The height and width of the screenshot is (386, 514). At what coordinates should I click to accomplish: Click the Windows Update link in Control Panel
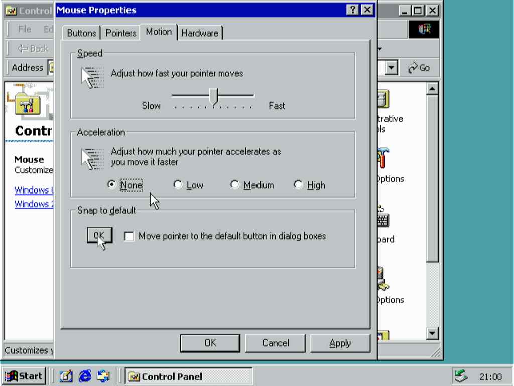tap(34, 190)
